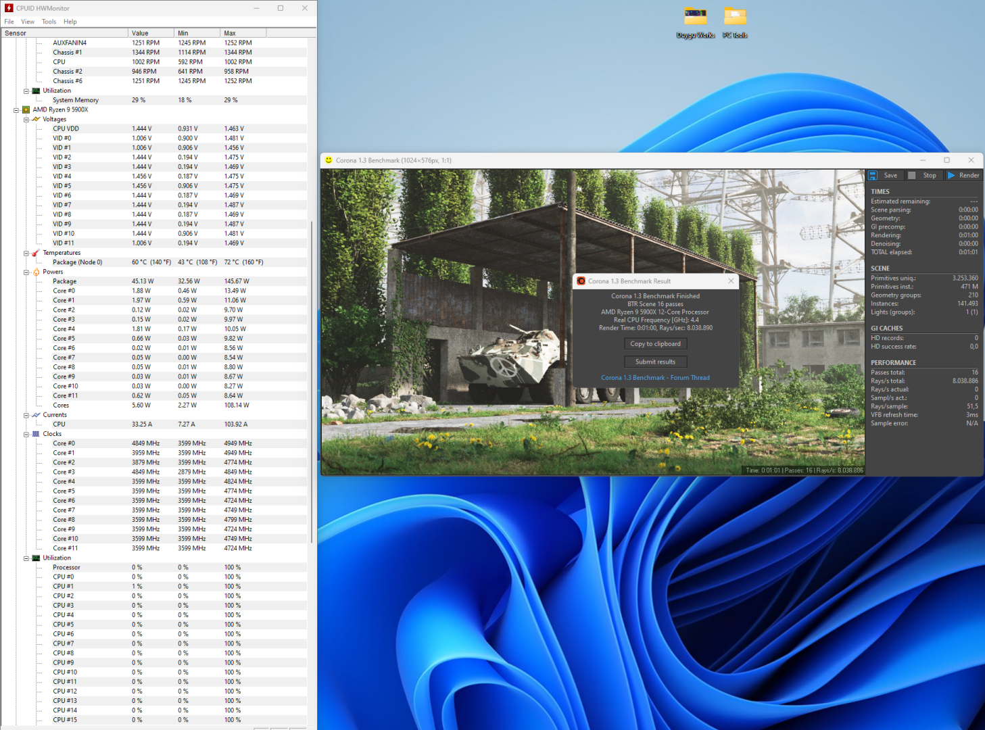Click the HWMonitor app icon in title bar
Image resolution: width=985 pixels, height=730 pixels.
(x=9, y=8)
